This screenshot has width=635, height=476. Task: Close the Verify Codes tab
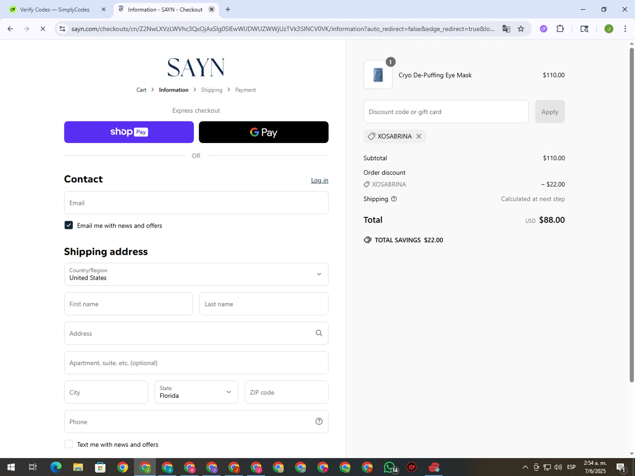pos(103,9)
